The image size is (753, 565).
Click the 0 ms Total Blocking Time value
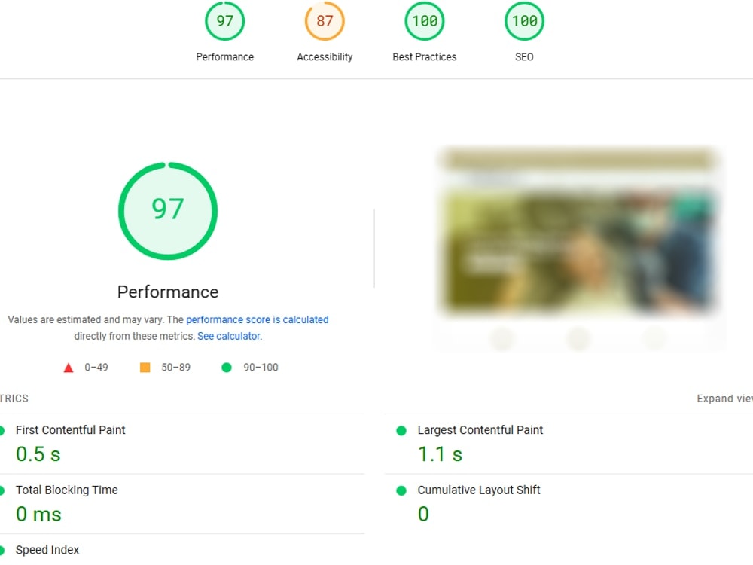38,514
